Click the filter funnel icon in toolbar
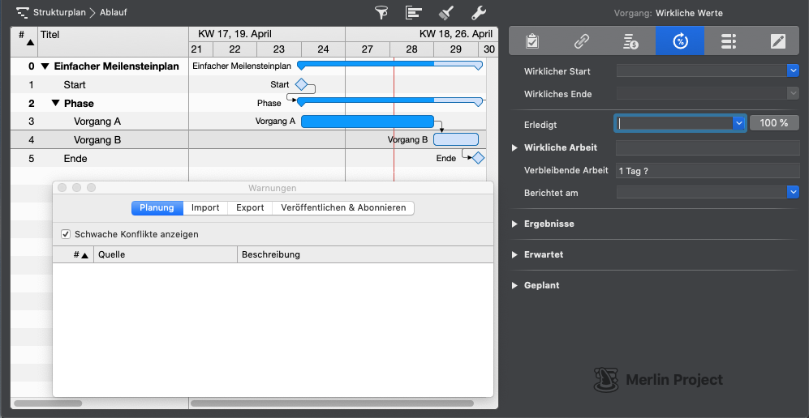Image resolution: width=809 pixels, height=418 pixels. coord(381,13)
